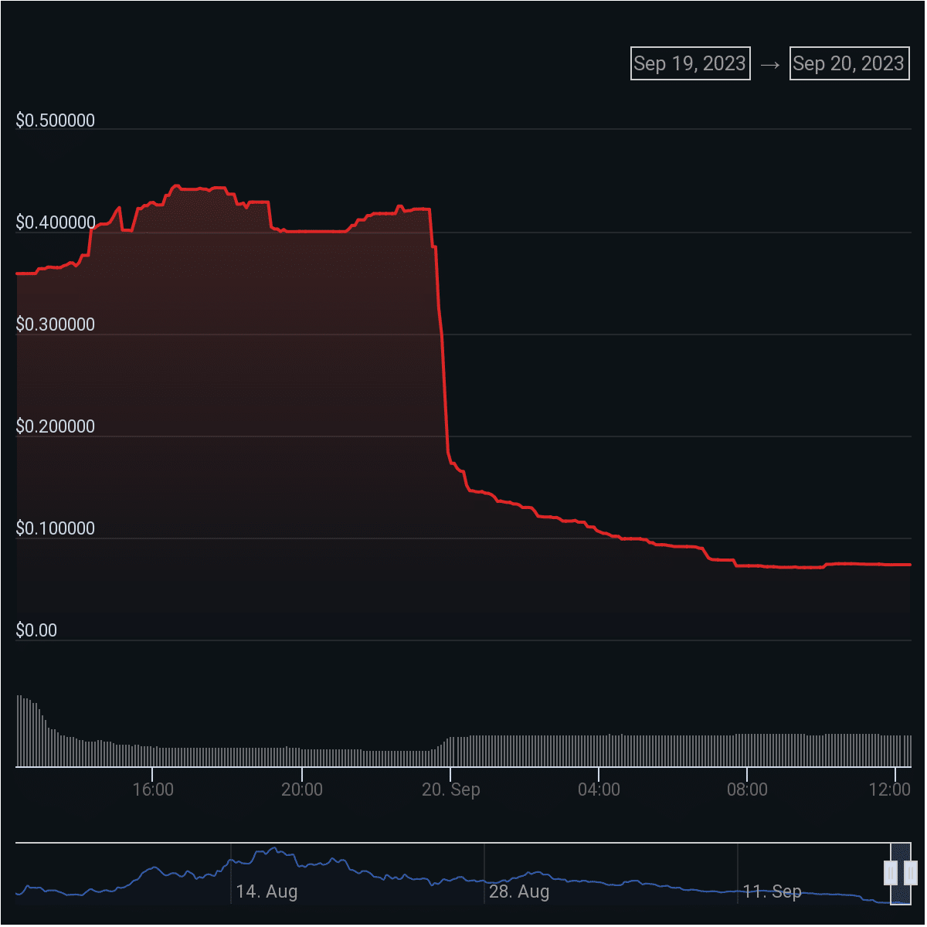
Task: Click the 14. Aug label in navigator
Action: (x=267, y=891)
